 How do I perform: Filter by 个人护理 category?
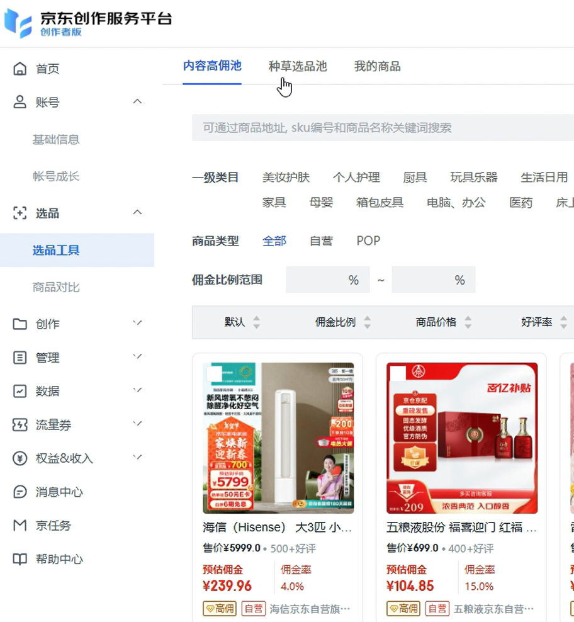tap(356, 177)
